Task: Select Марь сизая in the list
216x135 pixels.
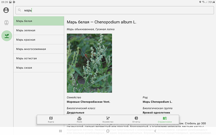Action: (39, 68)
